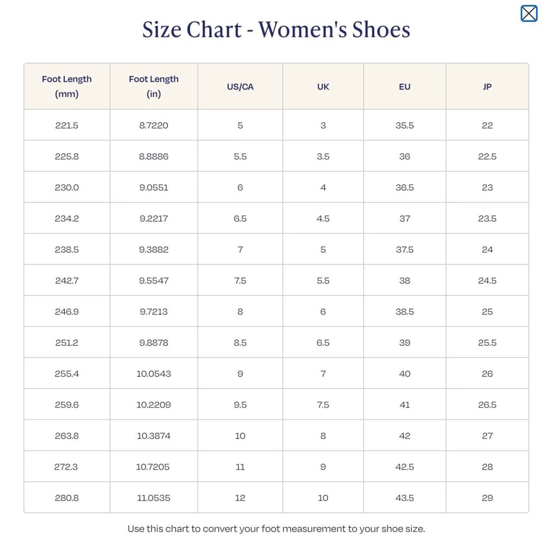Click the EU column header
The height and width of the screenshot is (558, 558).
(x=404, y=87)
